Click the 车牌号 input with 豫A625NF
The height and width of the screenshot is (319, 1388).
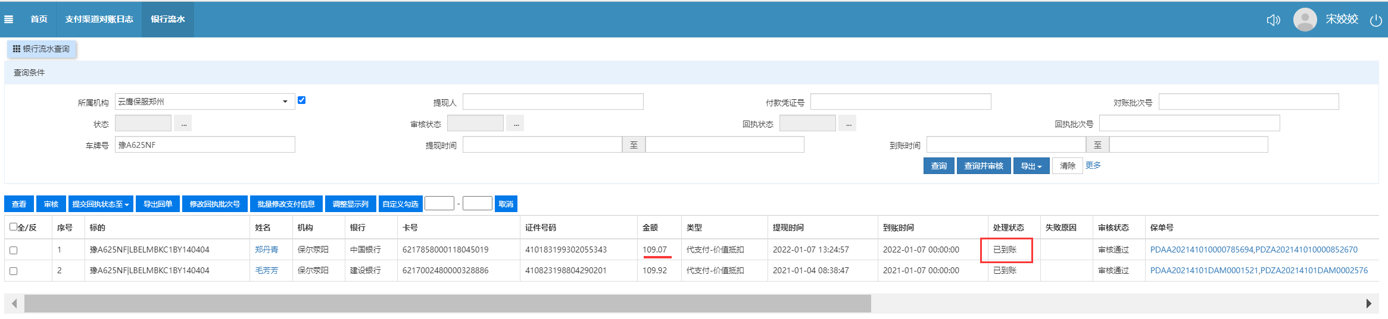(x=205, y=144)
